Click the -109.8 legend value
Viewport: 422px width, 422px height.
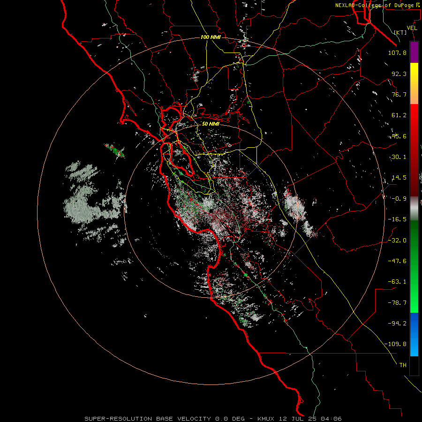[395, 344]
